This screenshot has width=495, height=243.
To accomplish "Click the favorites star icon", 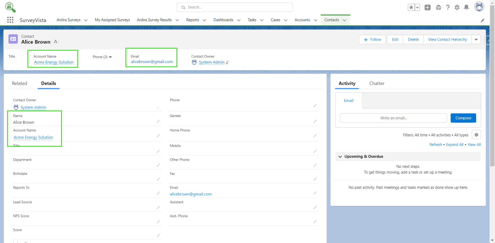I will click(x=411, y=8).
